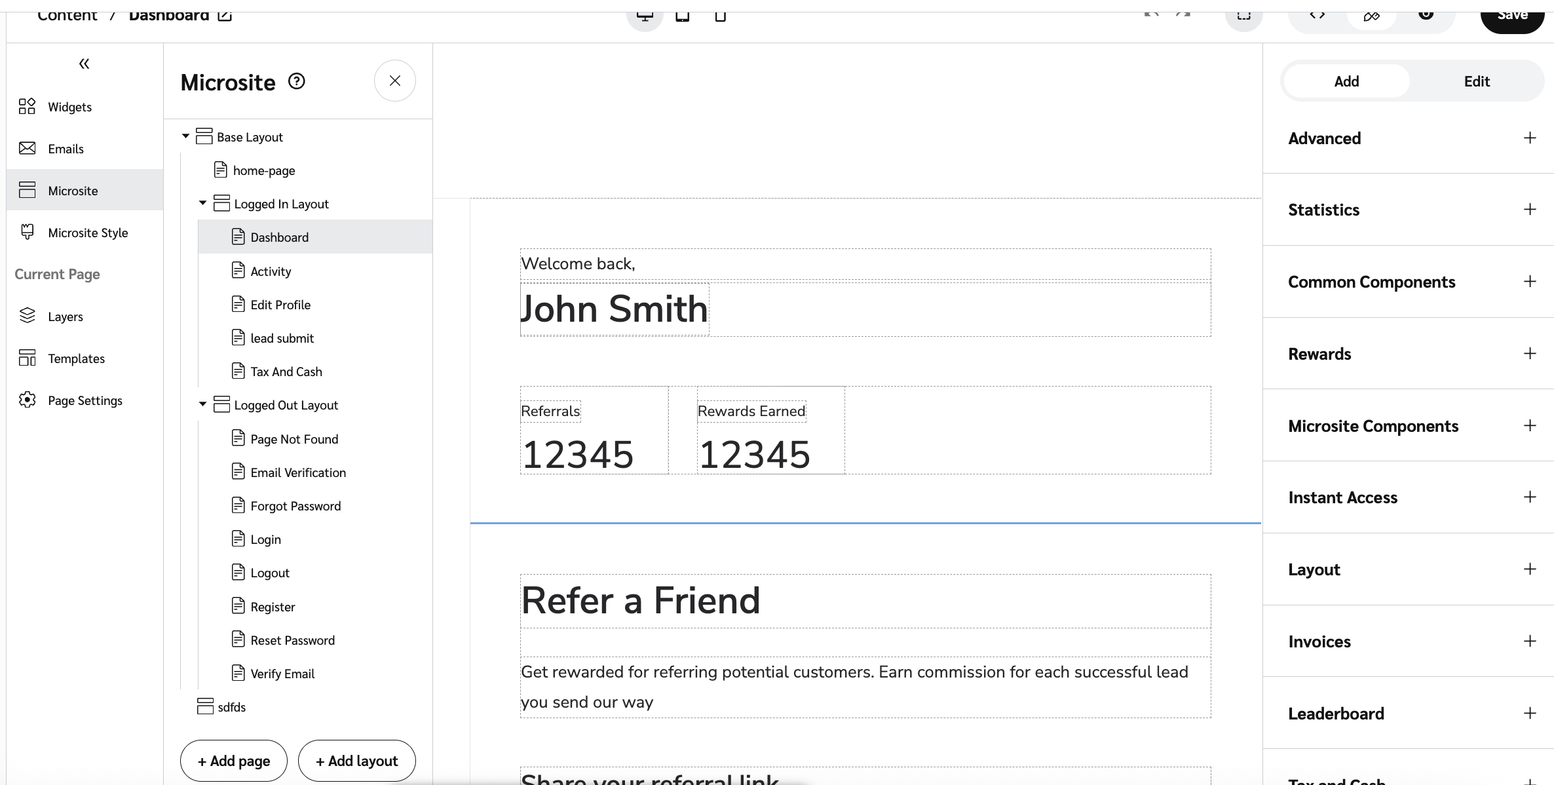Expand the Rewards components section
This screenshot has width=1554, height=785.
[1530, 354]
